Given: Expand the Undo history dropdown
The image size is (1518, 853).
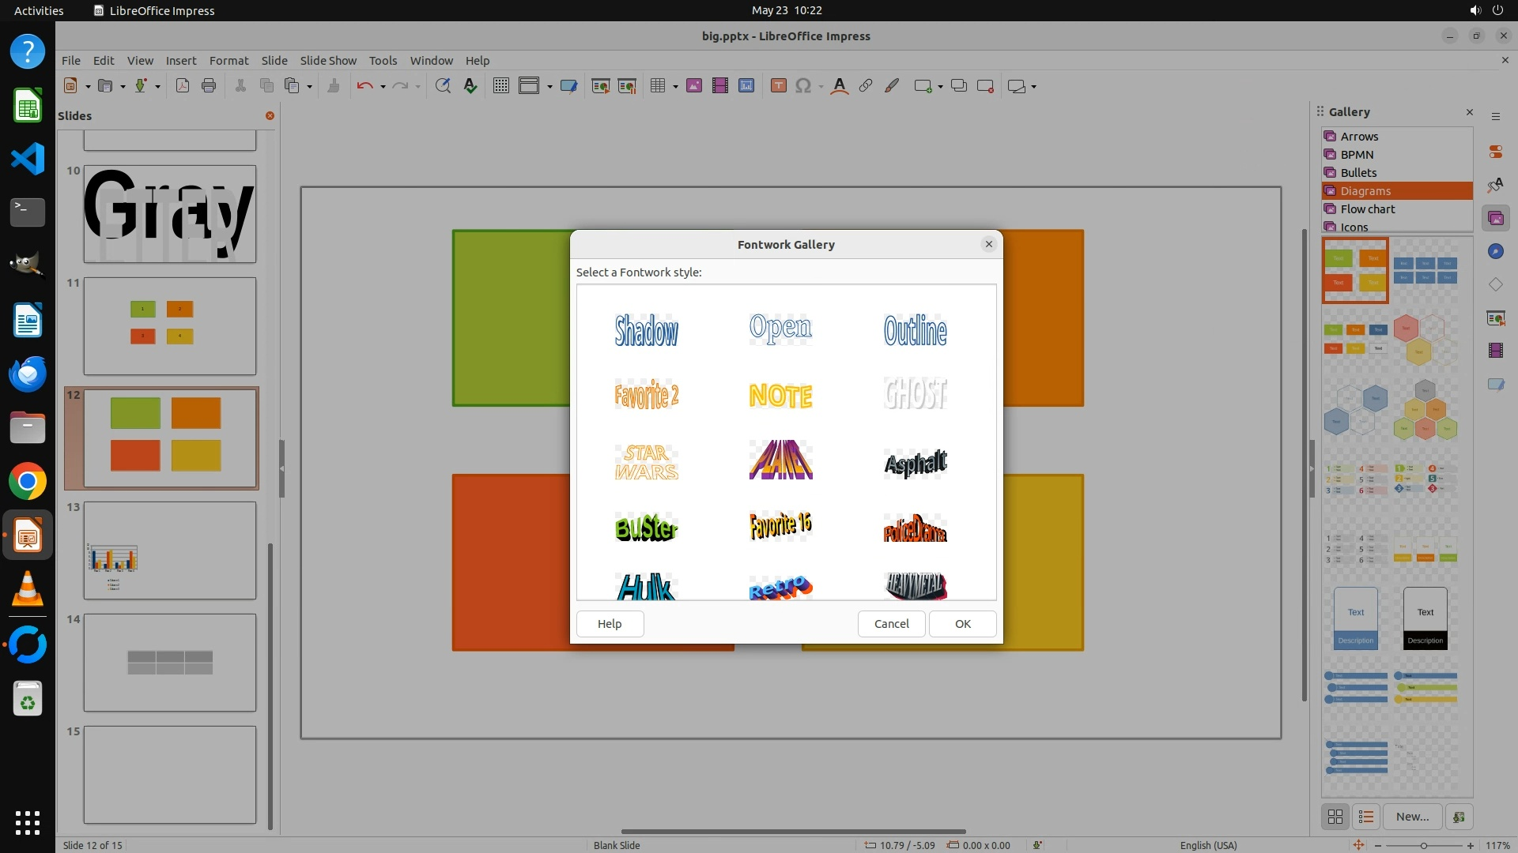Looking at the screenshot, I should point(383,87).
